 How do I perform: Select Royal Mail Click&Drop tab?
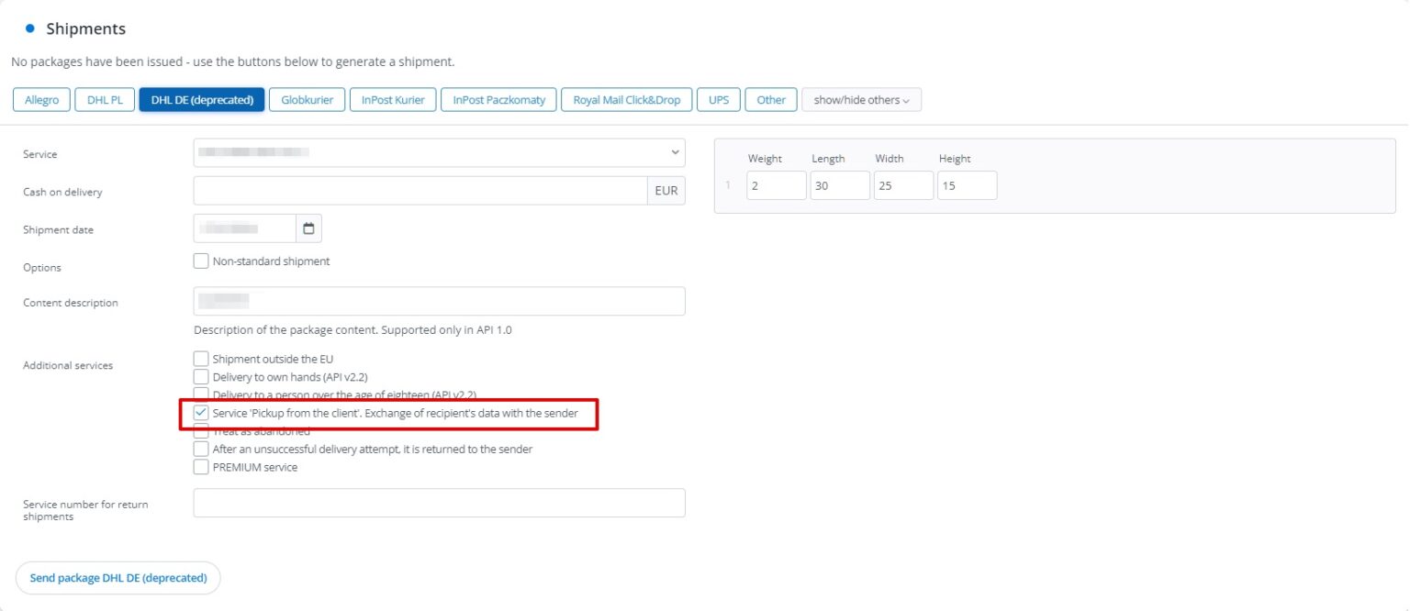coord(627,100)
